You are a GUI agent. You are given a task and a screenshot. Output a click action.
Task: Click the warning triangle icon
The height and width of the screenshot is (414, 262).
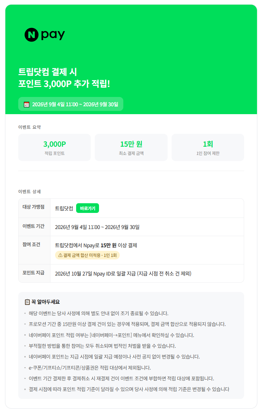tap(60, 255)
